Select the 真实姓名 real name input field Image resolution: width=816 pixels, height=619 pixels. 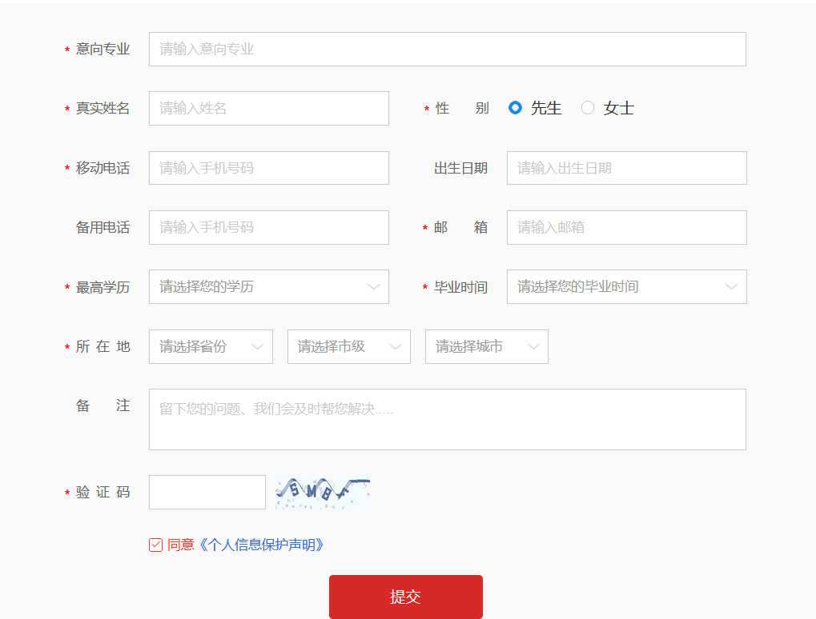[268, 108]
